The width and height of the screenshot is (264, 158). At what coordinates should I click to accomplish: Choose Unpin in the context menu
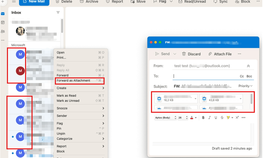point(80,133)
